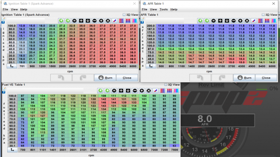This screenshot has height=157, width=280.
Task: Click the Multiply (x) icon in AFR Table
Action: click(247, 21)
